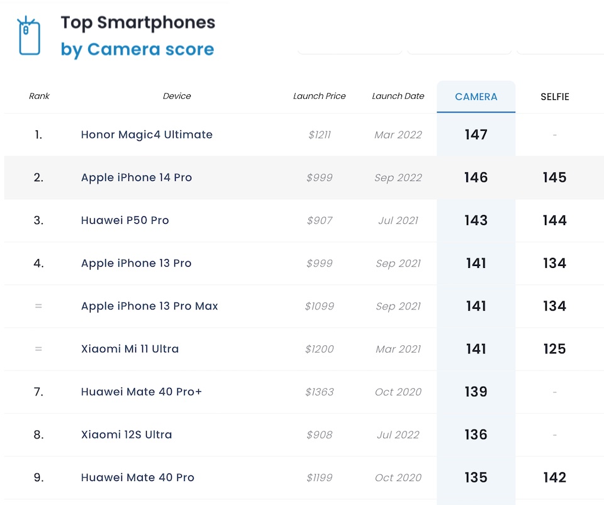Sort by the Launch Price column header

tap(319, 96)
